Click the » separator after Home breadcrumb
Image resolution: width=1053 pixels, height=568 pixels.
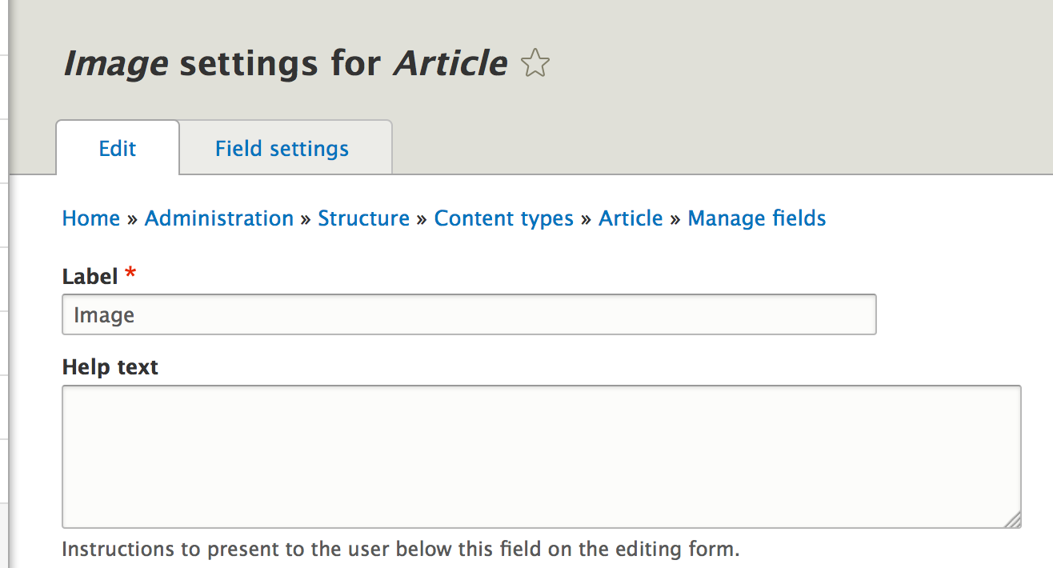(132, 219)
